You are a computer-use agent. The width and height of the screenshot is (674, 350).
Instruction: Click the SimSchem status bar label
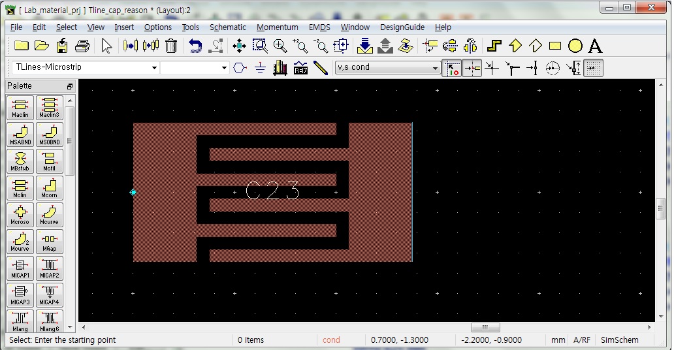[620, 340]
